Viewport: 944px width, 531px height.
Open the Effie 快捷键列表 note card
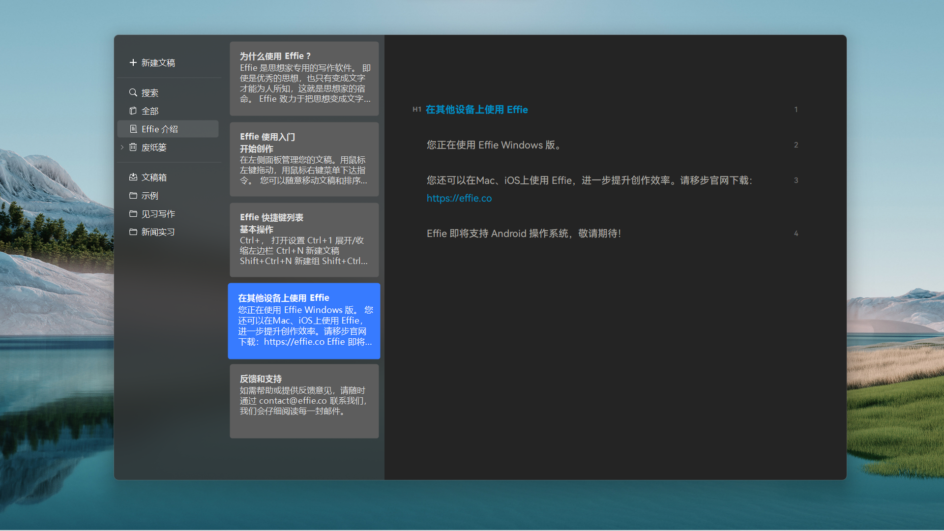[304, 239]
